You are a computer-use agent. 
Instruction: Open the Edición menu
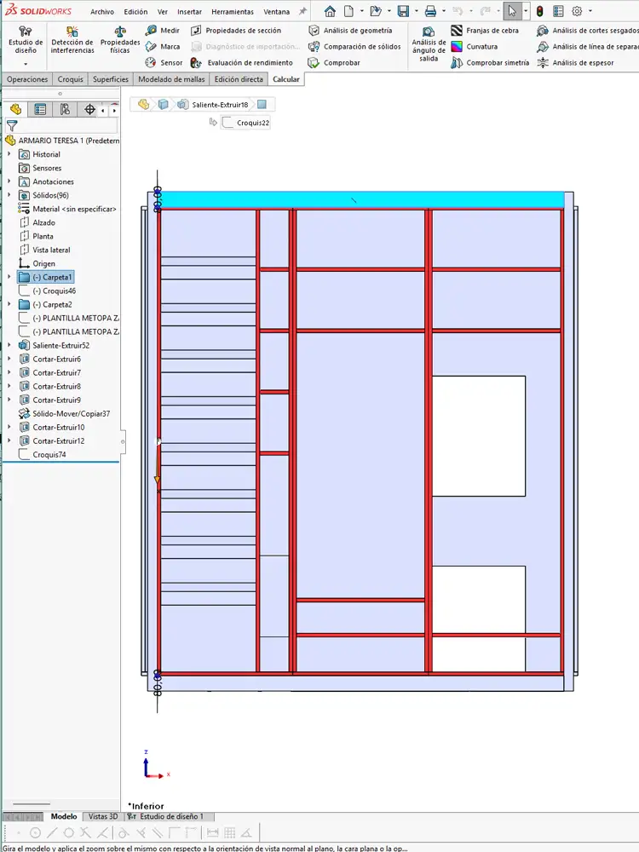click(135, 11)
